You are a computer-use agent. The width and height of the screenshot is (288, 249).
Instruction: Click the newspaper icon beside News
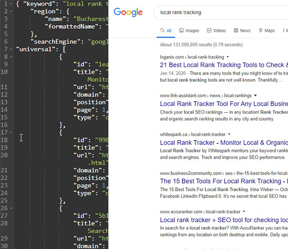236,30
